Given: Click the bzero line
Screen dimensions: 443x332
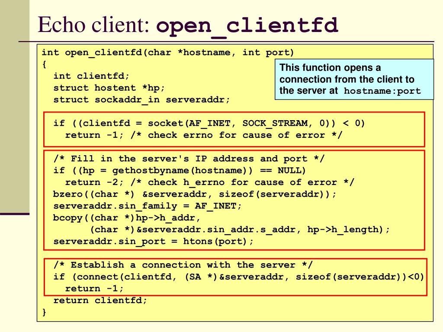Looking at the screenshot, I should 195,194.
